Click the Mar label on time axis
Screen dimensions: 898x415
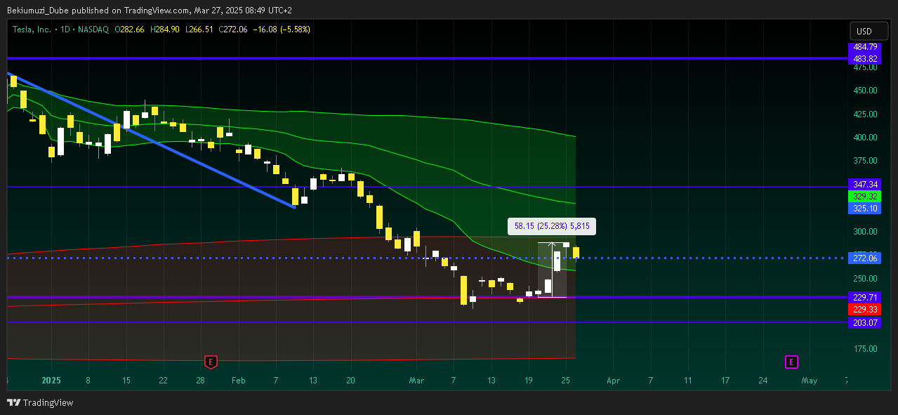pos(416,381)
